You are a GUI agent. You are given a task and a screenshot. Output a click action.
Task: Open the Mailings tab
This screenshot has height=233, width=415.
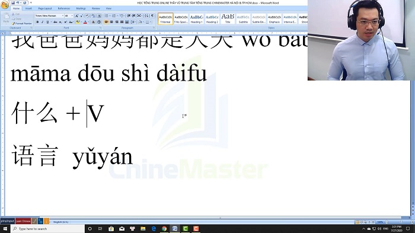pos(81,8)
